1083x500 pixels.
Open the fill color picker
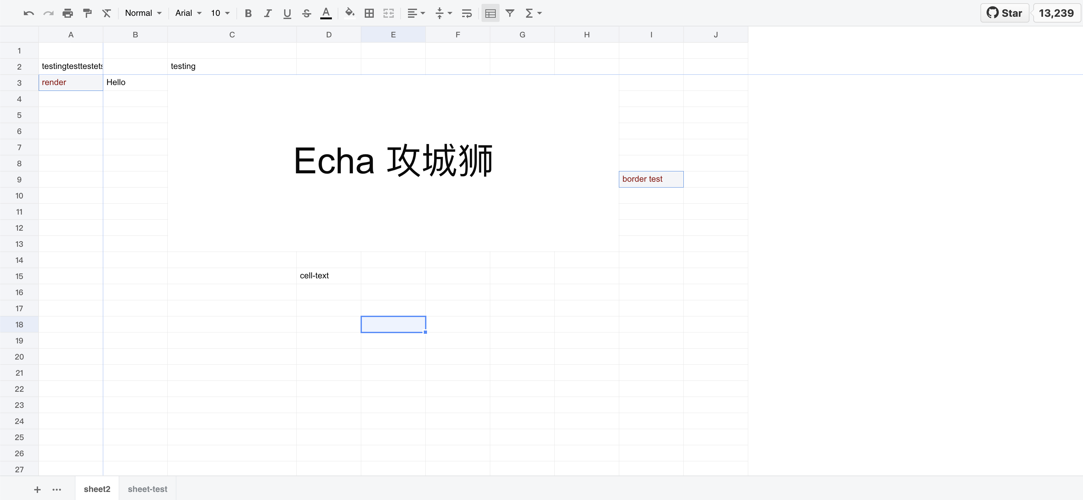(x=349, y=14)
